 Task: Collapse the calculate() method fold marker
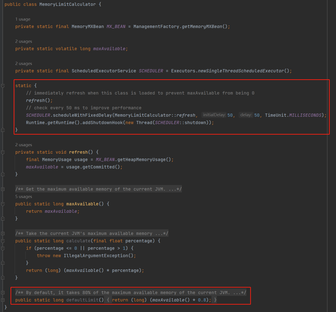3,241
